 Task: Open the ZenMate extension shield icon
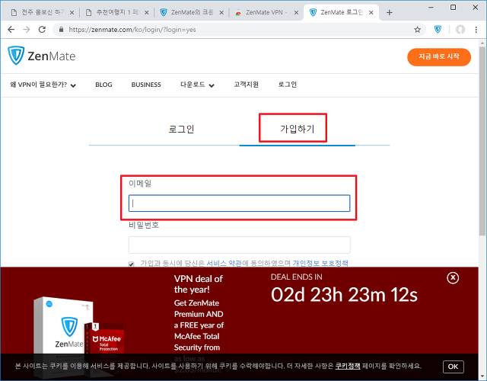(x=438, y=30)
